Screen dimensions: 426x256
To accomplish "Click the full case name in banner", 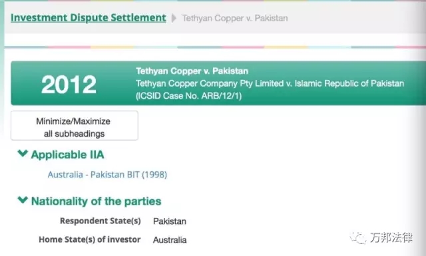I will (270, 83).
